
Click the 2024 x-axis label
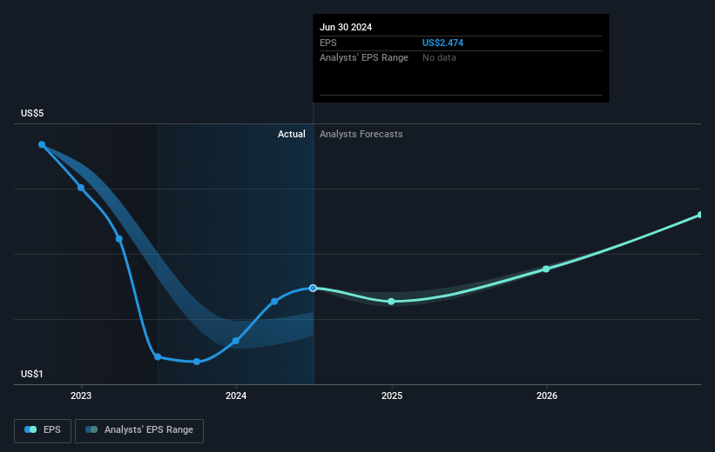(236, 396)
